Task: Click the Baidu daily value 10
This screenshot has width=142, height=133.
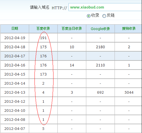Action: [x=72, y=47]
